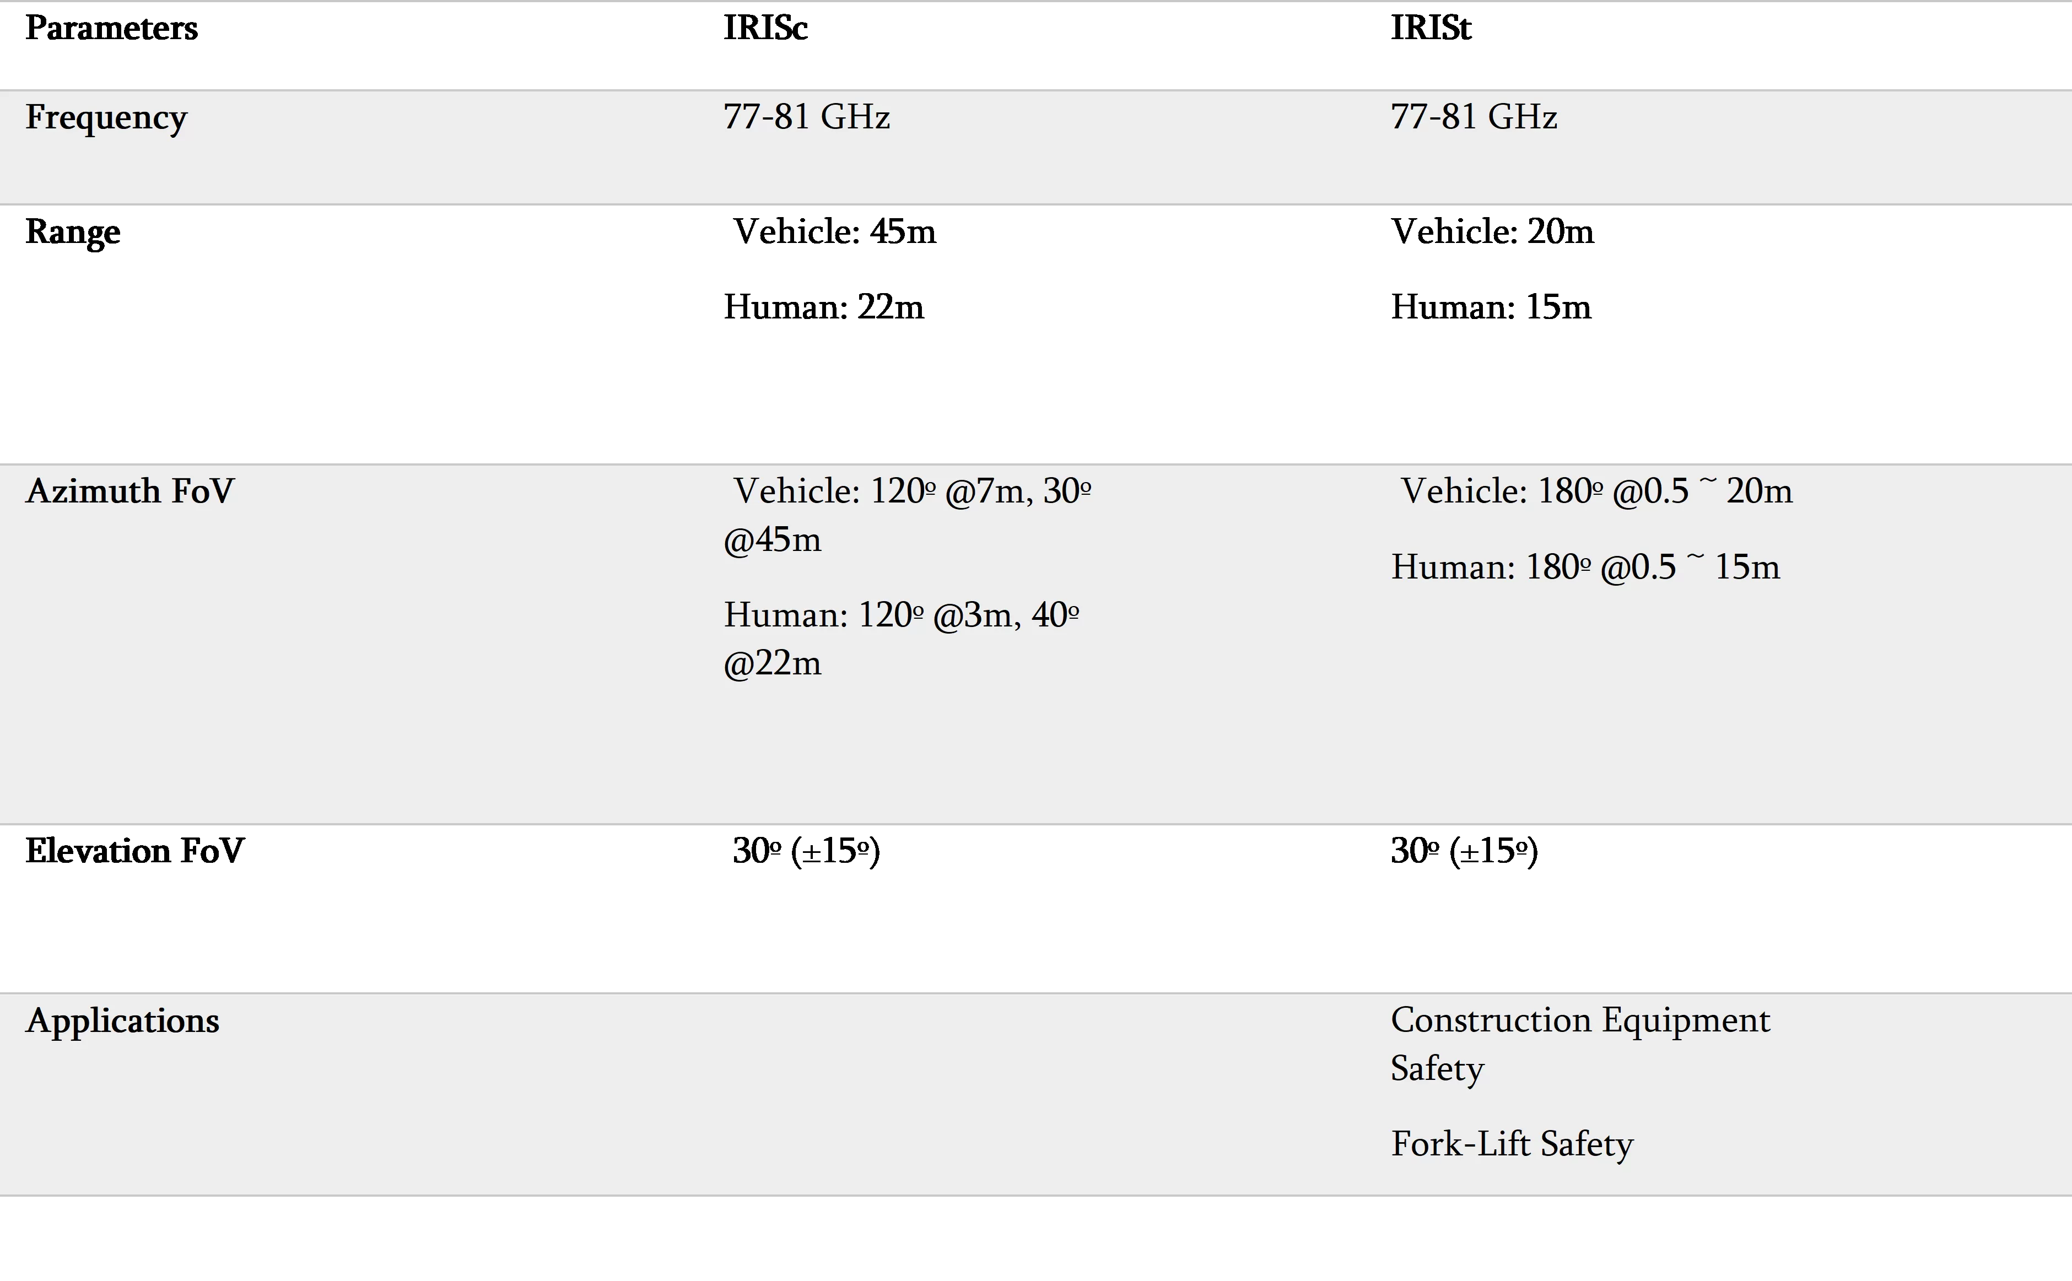Click the Fork-Lift Safety entry
2072x1281 pixels.
[x=1512, y=1144]
